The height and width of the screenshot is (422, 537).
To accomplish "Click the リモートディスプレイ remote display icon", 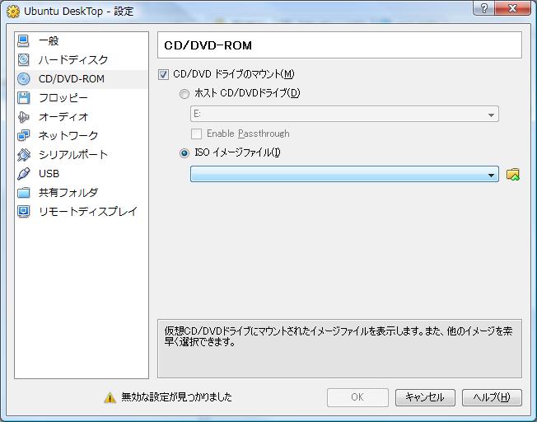I will (x=23, y=212).
